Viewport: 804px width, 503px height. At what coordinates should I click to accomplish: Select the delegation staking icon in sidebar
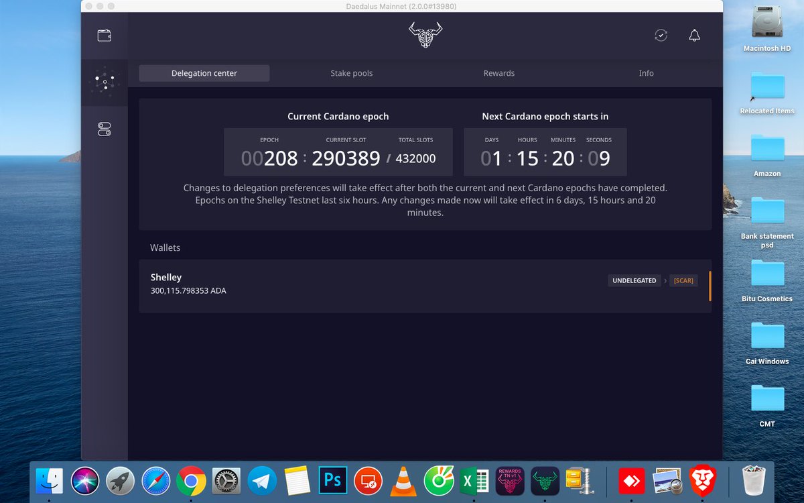tap(105, 82)
